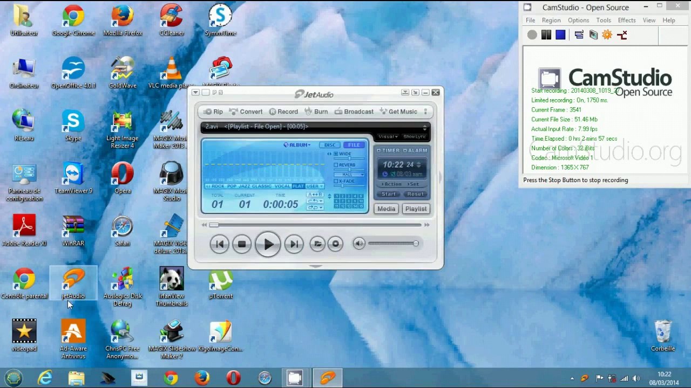Click the Show Lyric button
The image size is (691, 388).
(415, 137)
